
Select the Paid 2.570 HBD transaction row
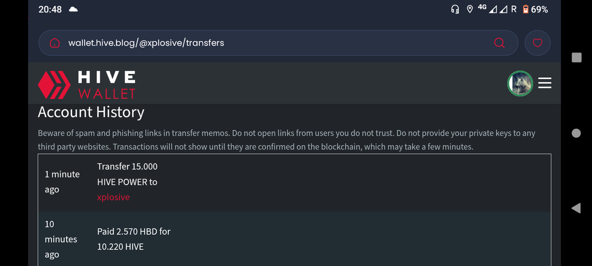click(x=295, y=239)
